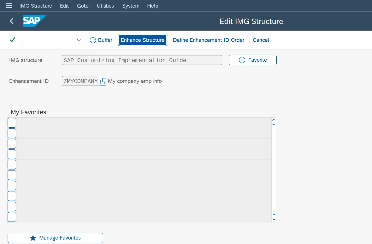Viewport: 372px width, 244px height.
Task: Click the star icon in Manage Favorites
Action: tap(33, 238)
